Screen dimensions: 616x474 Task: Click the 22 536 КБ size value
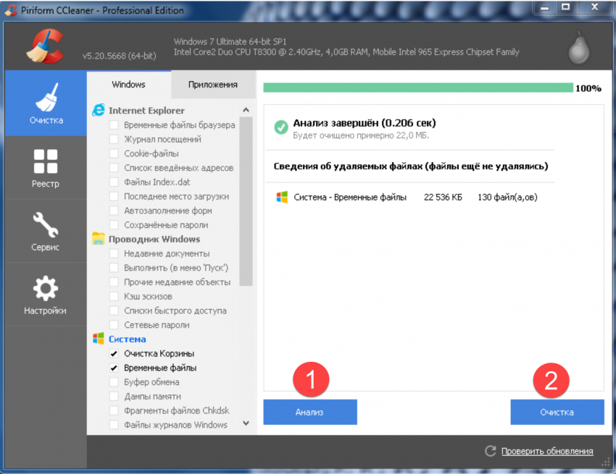tap(443, 198)
